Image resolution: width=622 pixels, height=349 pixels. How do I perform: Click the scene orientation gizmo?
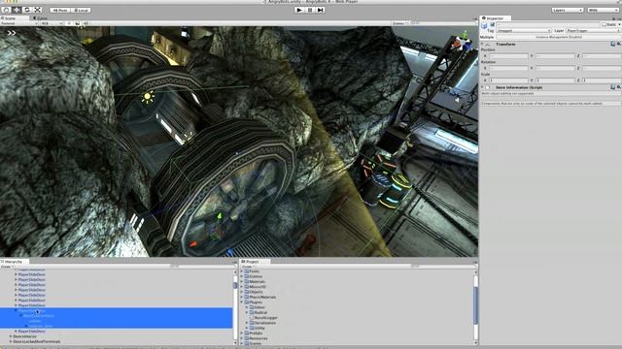pos(462,43)
